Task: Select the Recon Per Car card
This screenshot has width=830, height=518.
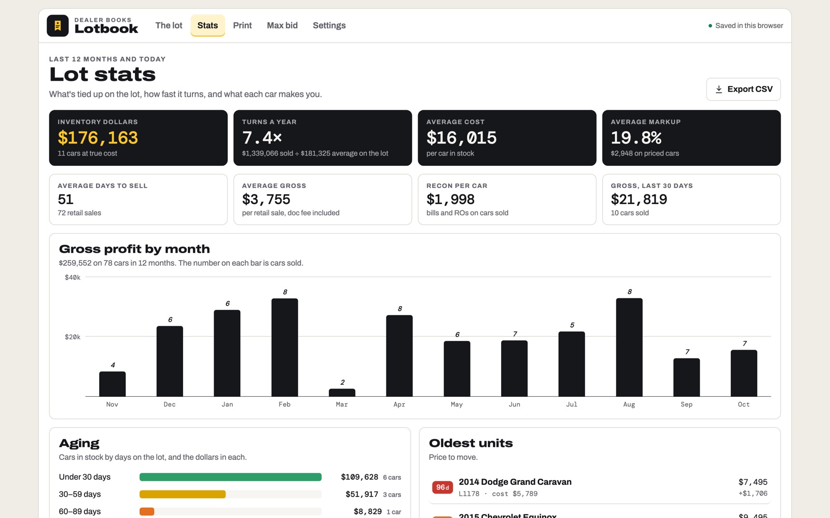Action: click(x=507, y=199)
